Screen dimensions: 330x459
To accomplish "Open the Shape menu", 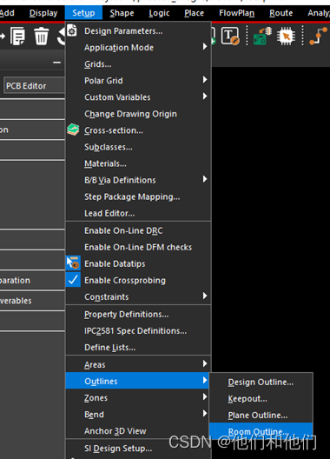I will (x=122, y=13).
